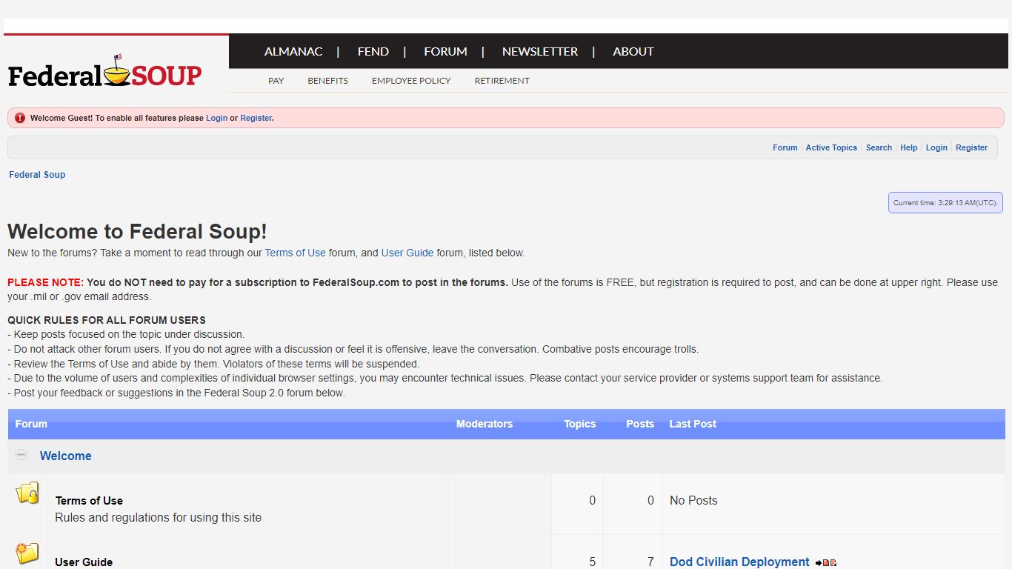Go to FORUM in the top navigation
1012x569 pixels.
click(x=445, y=51)
